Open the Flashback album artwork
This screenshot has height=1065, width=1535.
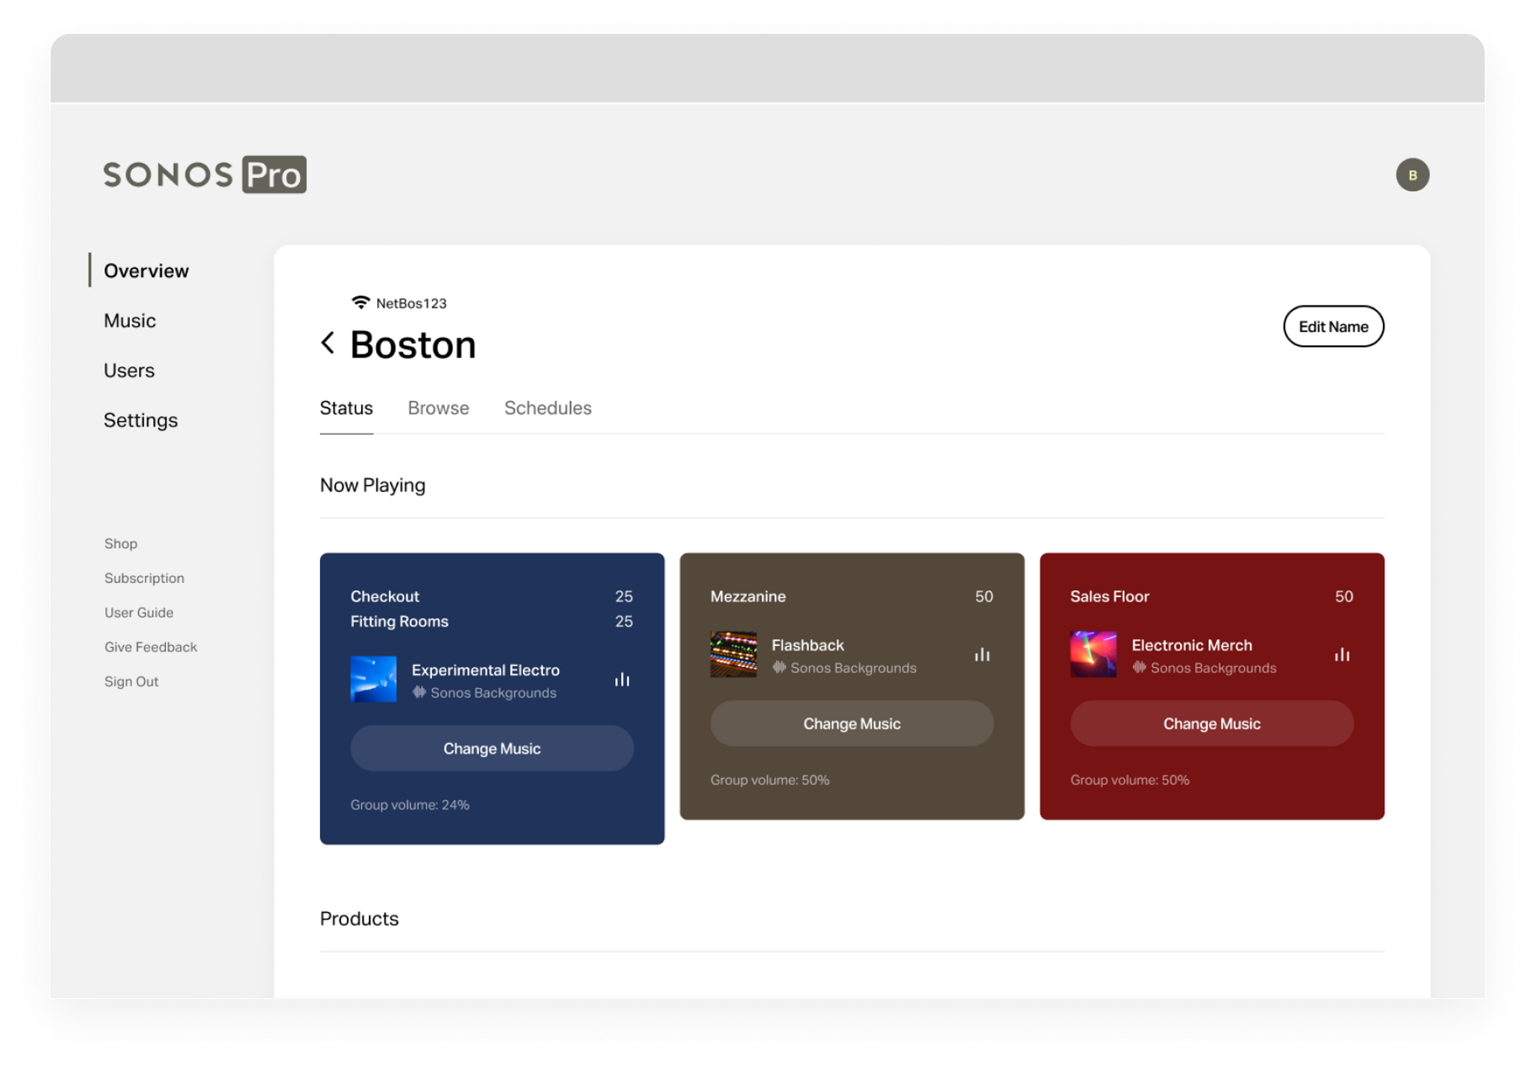click(x=733, y=655)
